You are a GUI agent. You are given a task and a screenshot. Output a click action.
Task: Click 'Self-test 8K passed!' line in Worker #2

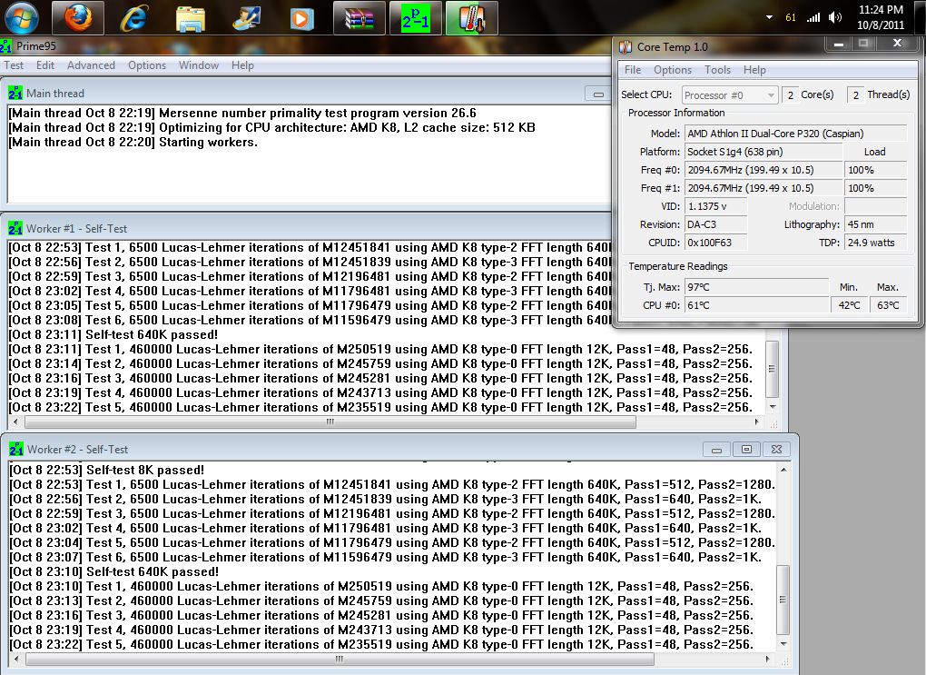107,470
